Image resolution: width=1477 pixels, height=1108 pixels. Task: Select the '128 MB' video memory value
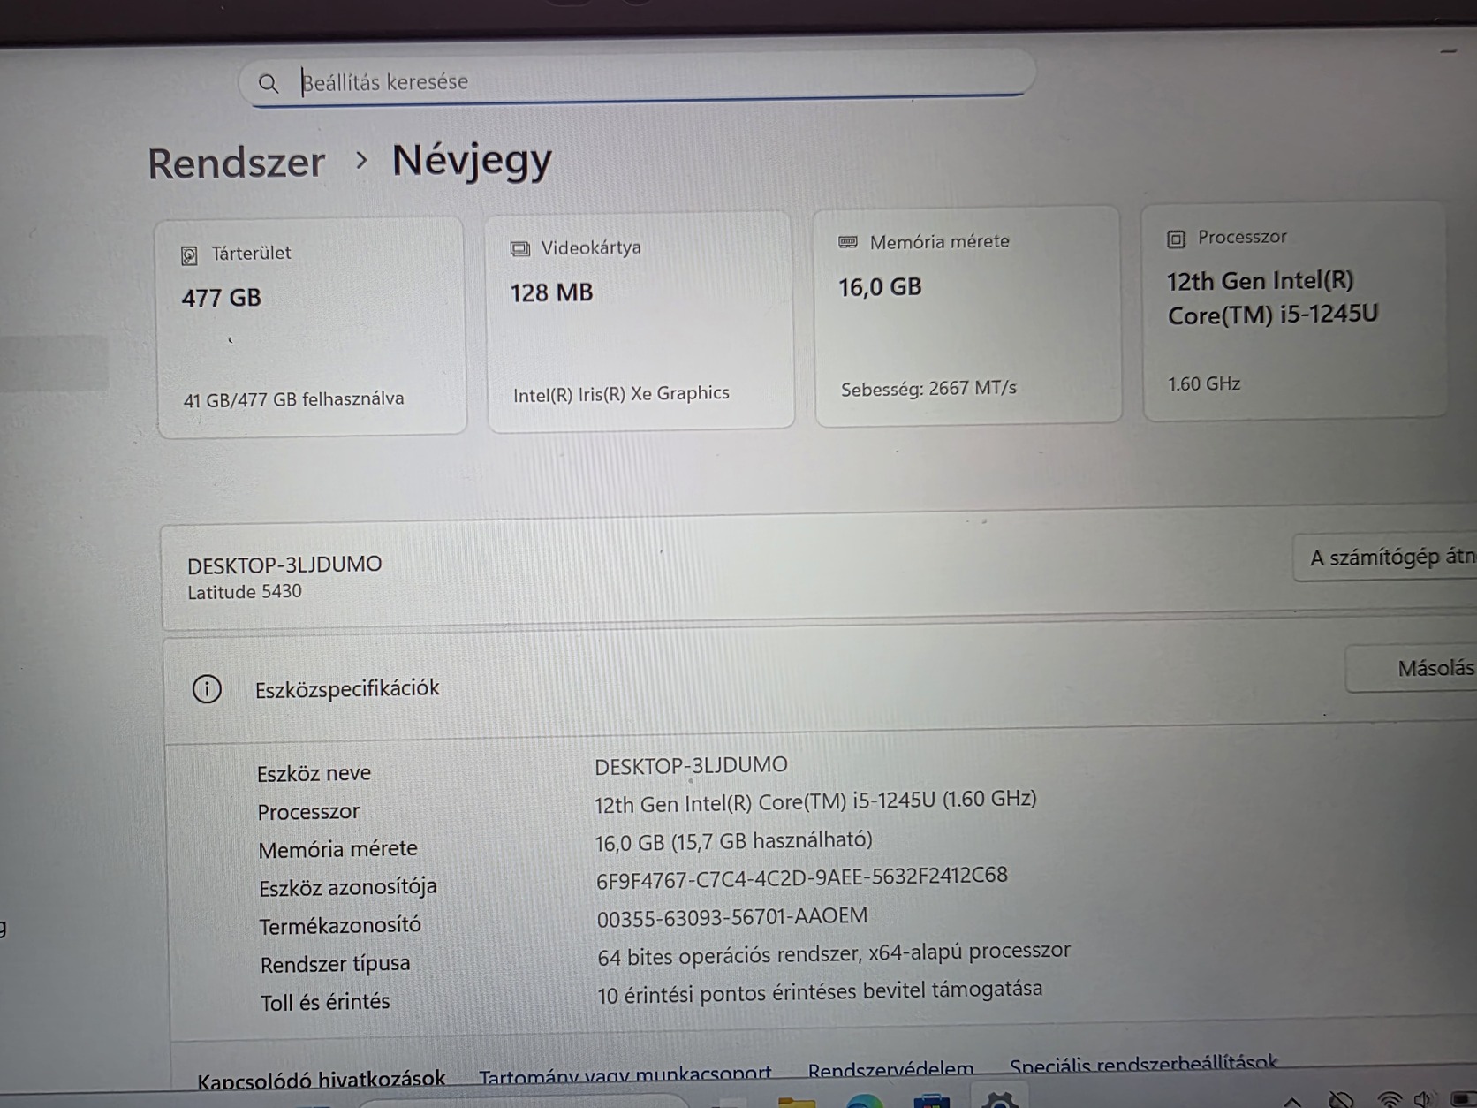pos(551,292)
